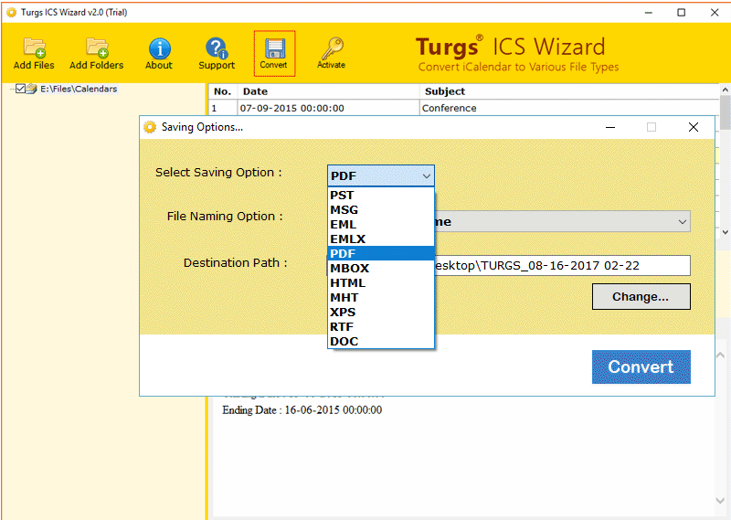Toggle the E:\Files\Calendars checkbox
731x520 pixels.
point(20,89)
